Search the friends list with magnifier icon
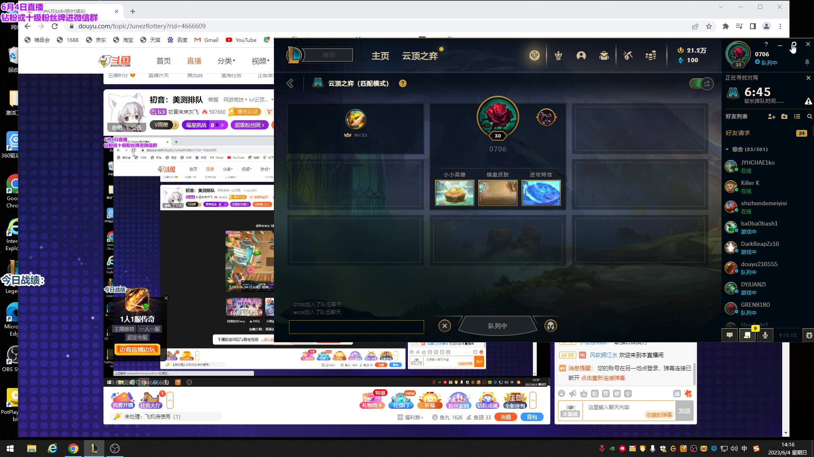This screenshot has width=814, height=457. click(809, 116)
